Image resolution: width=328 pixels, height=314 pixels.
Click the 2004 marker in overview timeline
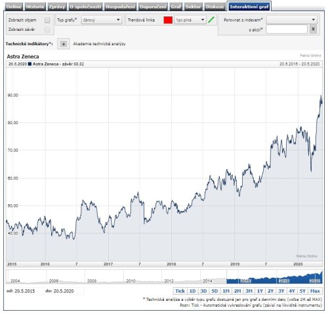tap(15, 281)
